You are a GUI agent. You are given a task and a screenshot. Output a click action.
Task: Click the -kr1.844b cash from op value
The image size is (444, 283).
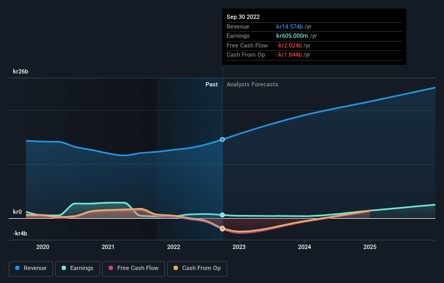[x=289, y=55]
